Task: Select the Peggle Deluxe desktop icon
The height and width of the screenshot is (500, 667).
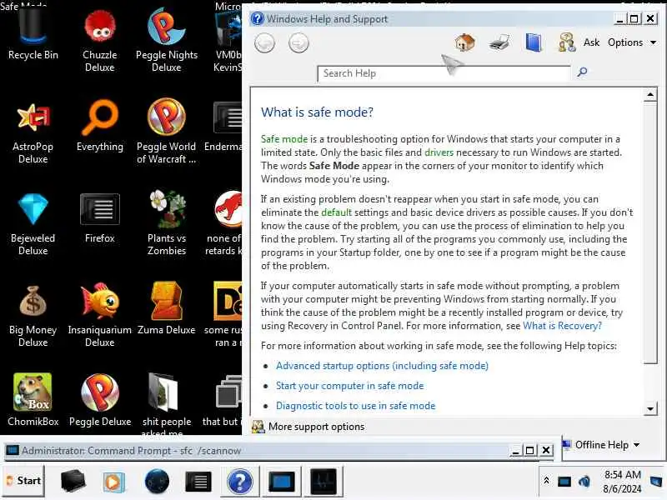Action: pyautogui.click(x=100, y=400)
